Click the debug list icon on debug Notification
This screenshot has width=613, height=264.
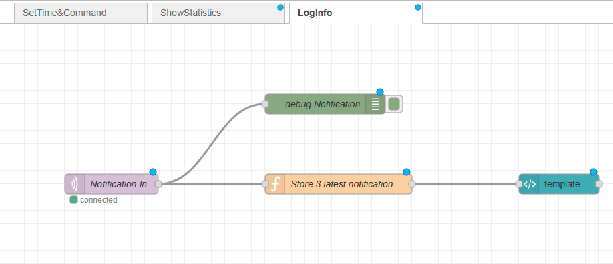tap(375, 104)
